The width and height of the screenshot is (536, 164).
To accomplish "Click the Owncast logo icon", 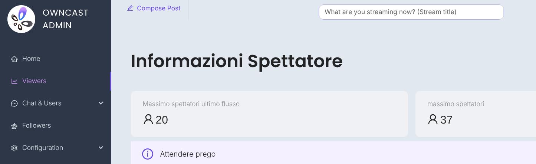I will [x=21, y=19].
